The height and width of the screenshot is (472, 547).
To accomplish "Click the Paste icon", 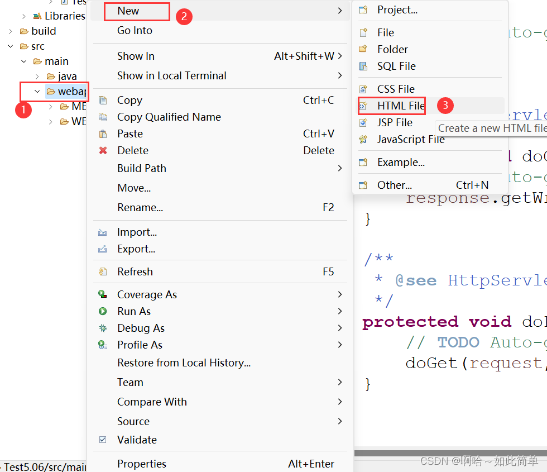I will (103, 134).
